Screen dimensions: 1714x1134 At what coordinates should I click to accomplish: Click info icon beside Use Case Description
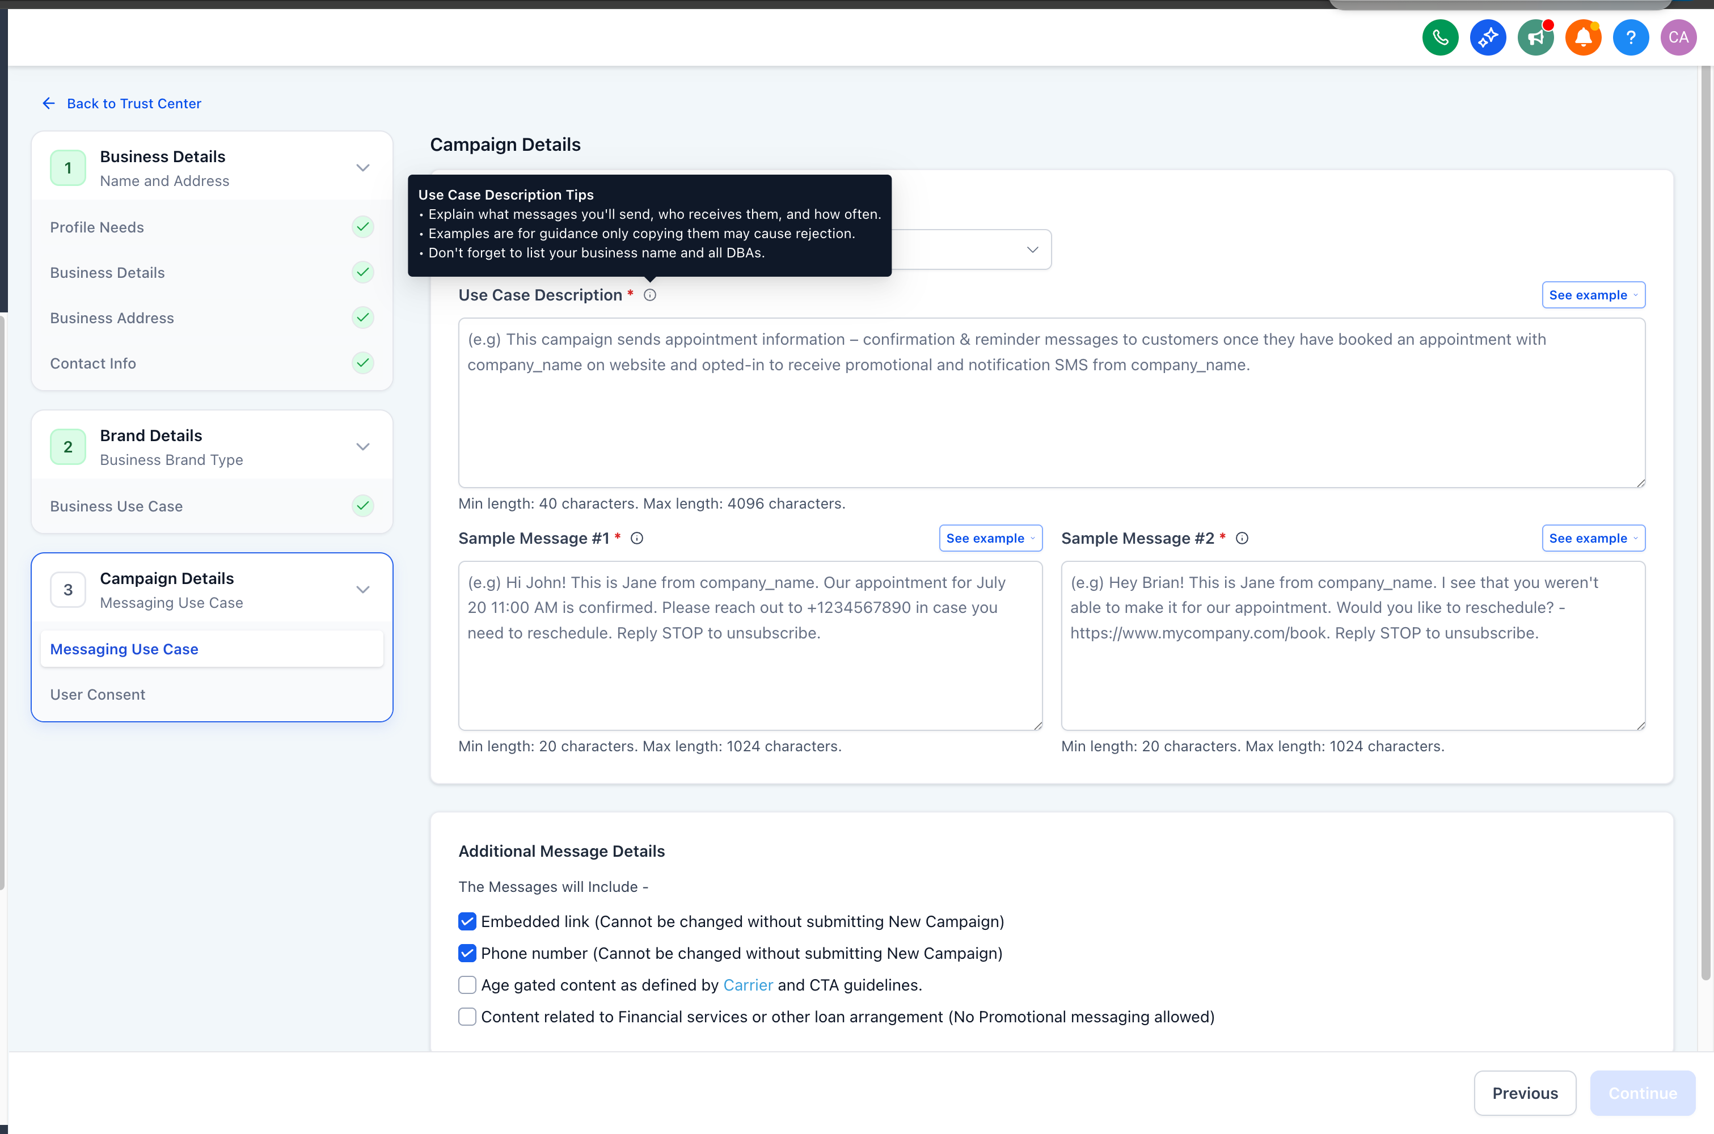point(650,295)
